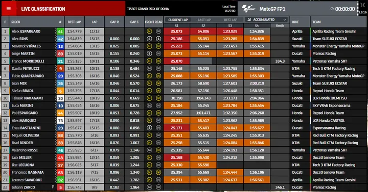Click Aleix Espargaro's rear tyre M icon
Viewport: 368px width, 192px height.
[x=158, y=32]
